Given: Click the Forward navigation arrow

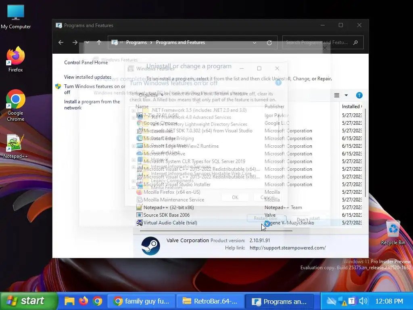Looking at the screenshot, I should 75,42.
